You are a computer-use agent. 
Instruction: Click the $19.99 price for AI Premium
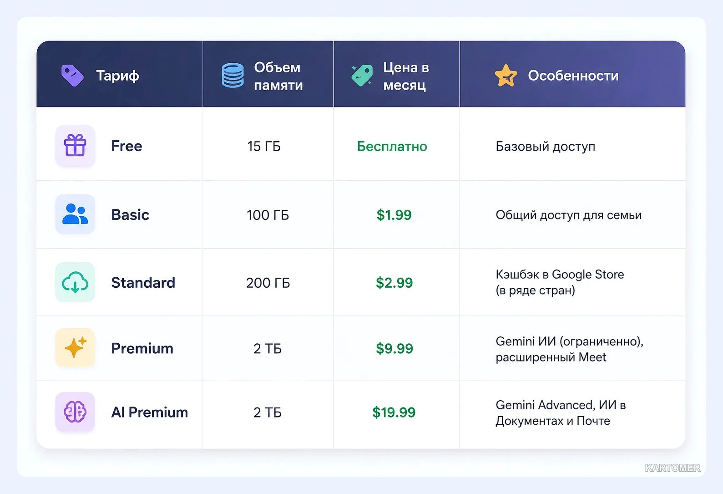point(394,413)
